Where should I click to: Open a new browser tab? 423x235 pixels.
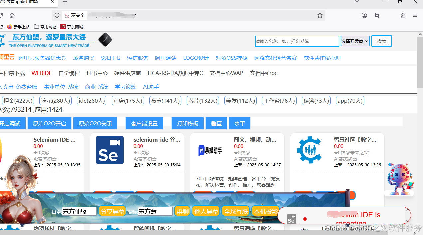tap(65, 2)
